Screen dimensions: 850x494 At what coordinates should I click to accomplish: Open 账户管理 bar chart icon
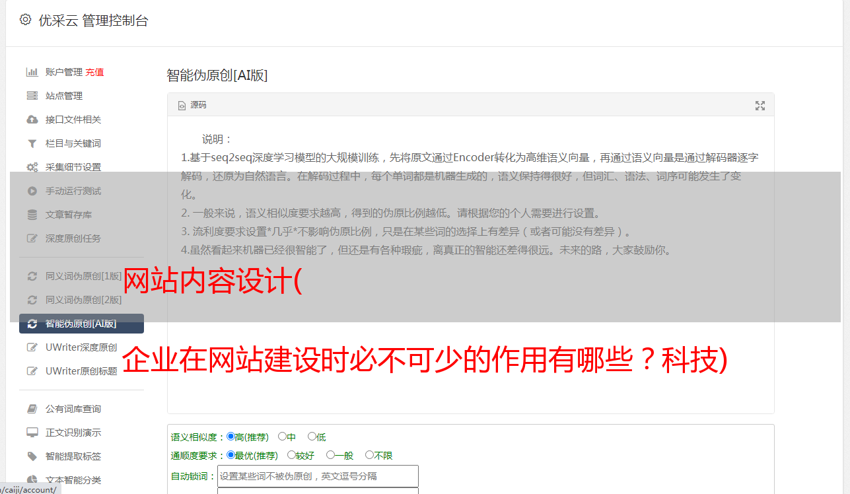(32, 72)
